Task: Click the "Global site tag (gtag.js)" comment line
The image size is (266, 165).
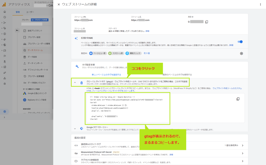Action: click(x=112, y=97)
